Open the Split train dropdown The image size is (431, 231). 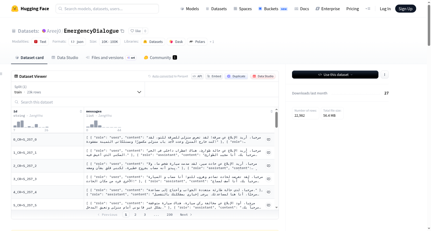coord(78,89)
